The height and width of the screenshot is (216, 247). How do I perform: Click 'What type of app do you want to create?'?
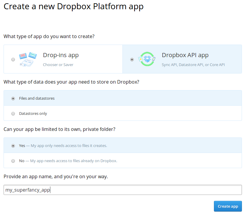49,37
